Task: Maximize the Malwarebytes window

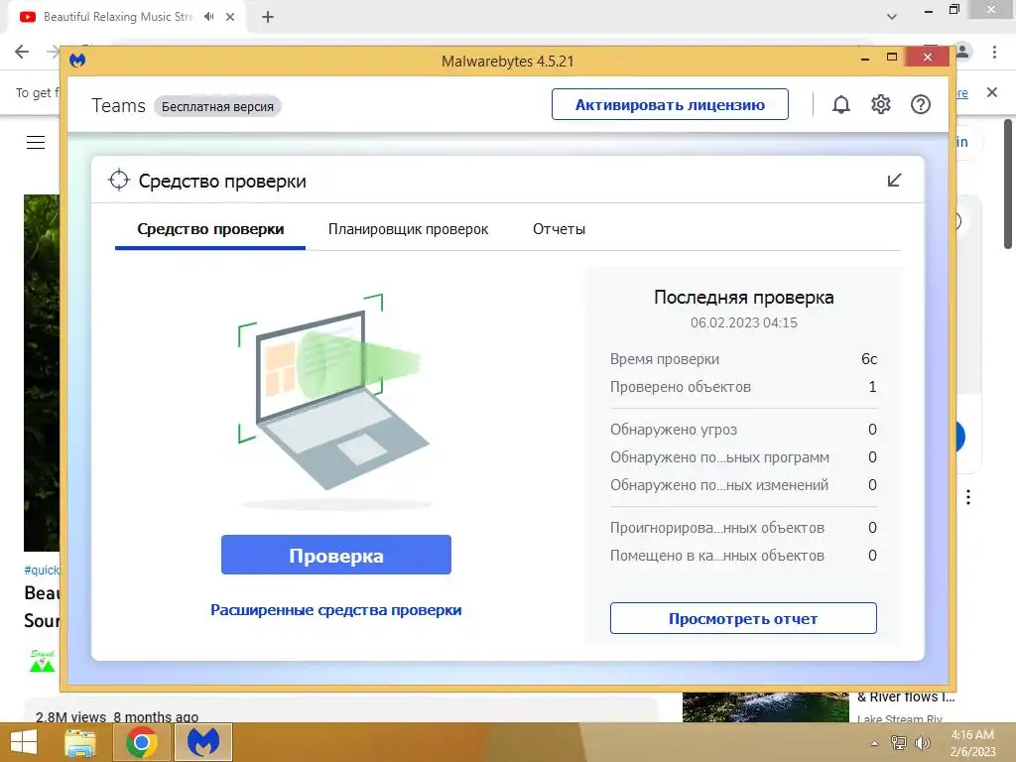Action: pyautogui.click(x=892, y=57)
